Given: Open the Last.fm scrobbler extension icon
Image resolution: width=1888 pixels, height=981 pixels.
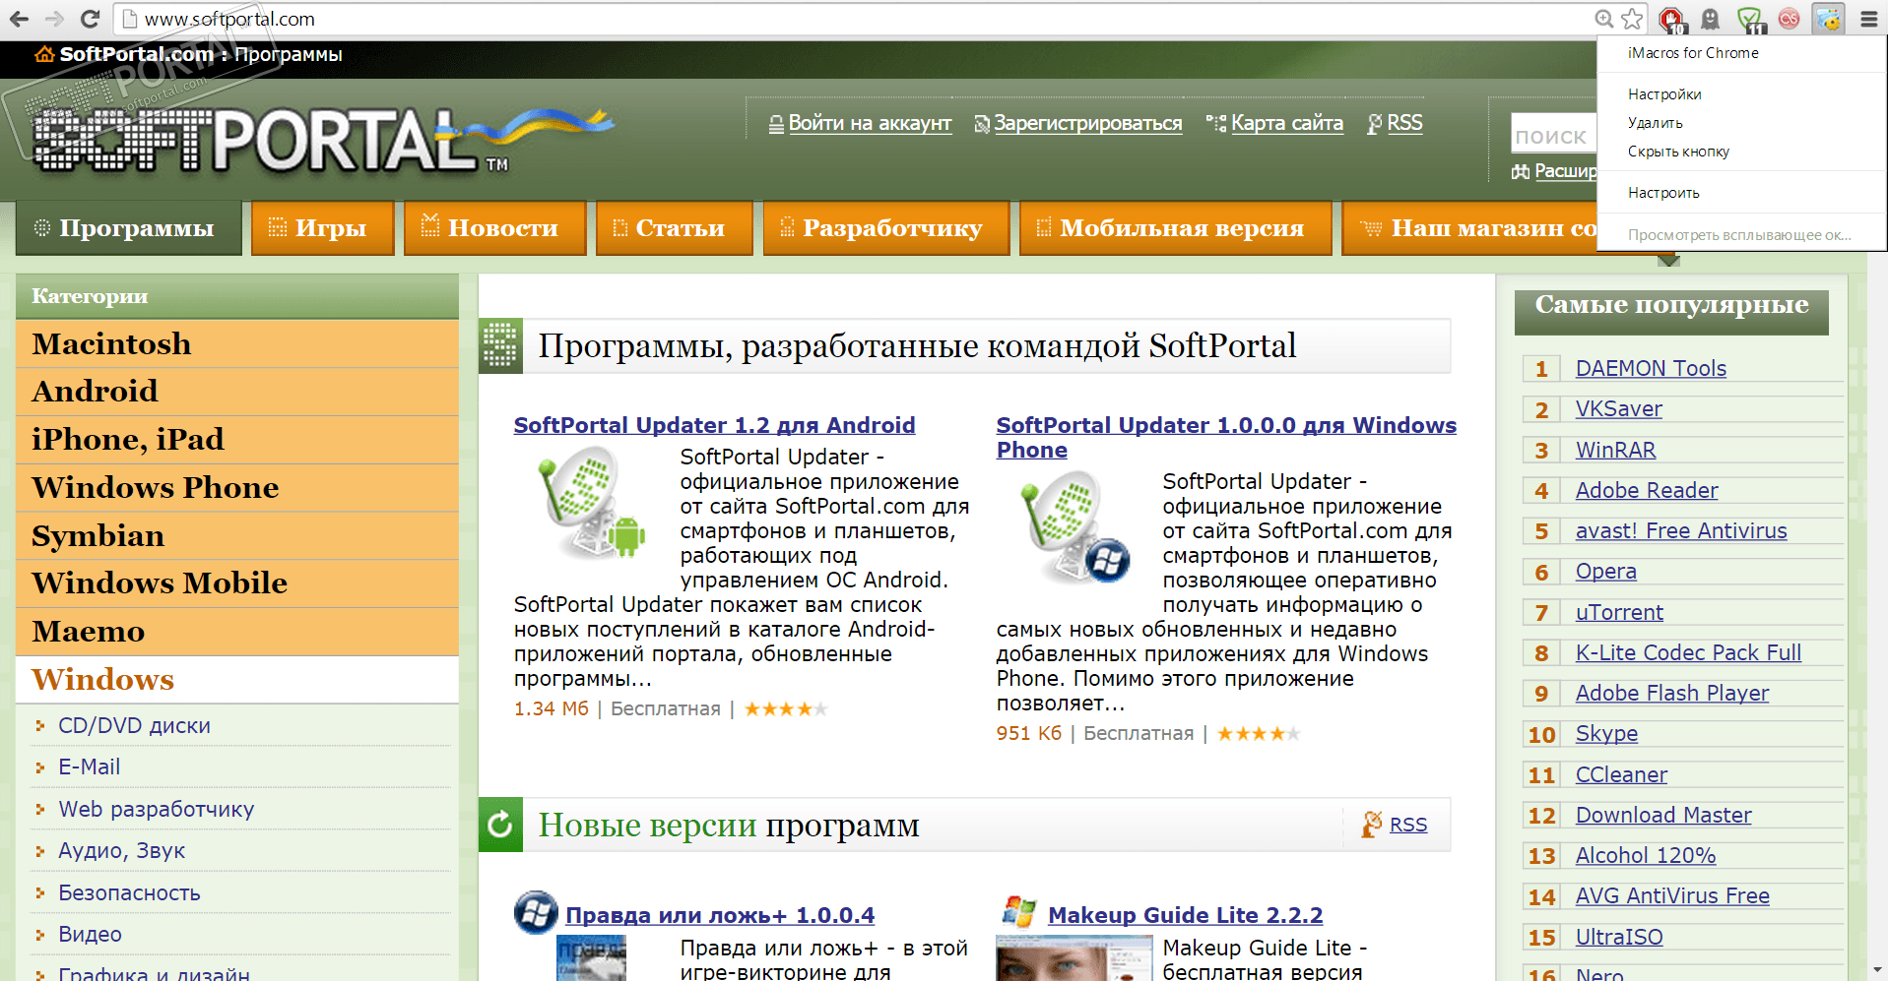Looking at the screenshot, I should point(1790,19).
